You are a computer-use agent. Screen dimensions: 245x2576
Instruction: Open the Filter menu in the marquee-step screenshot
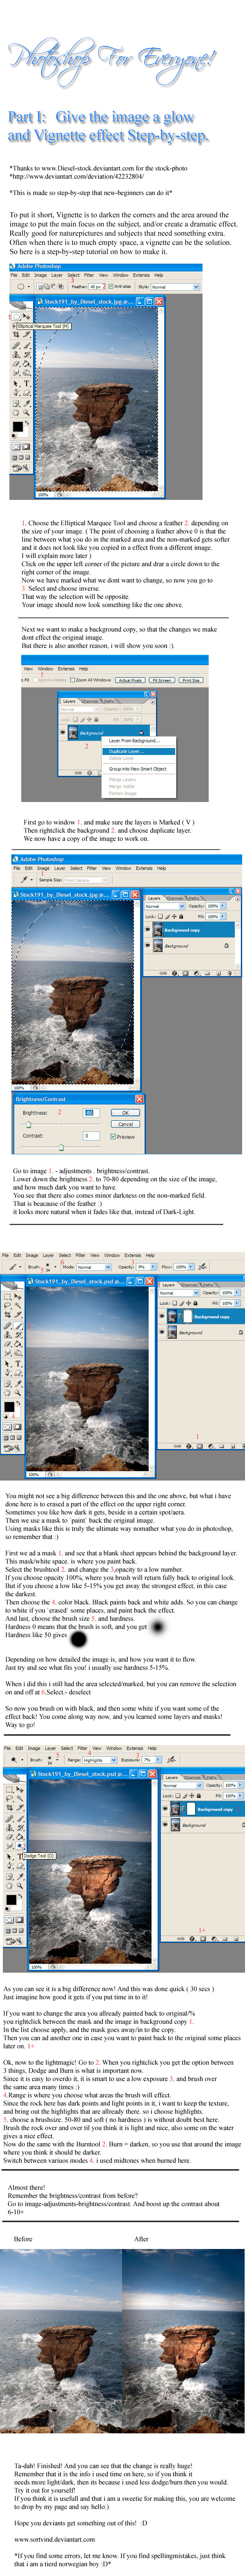click(x=89, y=275)
